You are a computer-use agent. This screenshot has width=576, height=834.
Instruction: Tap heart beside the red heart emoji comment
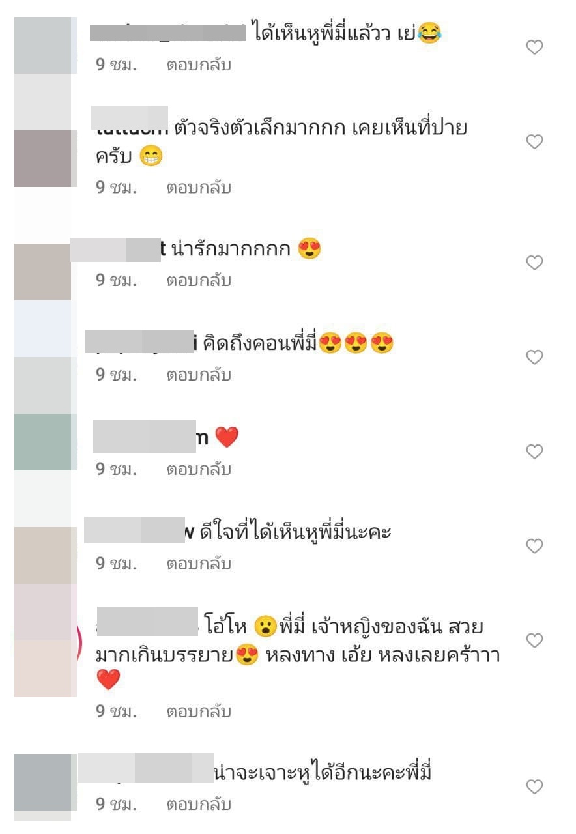click(534, 452)
